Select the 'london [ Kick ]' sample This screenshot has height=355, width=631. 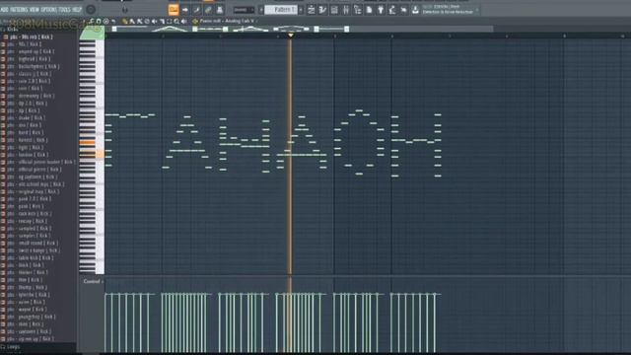[28, 155]
